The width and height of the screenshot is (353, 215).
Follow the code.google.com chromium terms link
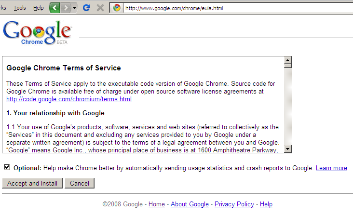68,99
